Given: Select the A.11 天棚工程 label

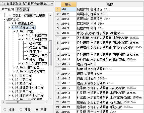Looking at the screenshot, I should coord(22,75).
